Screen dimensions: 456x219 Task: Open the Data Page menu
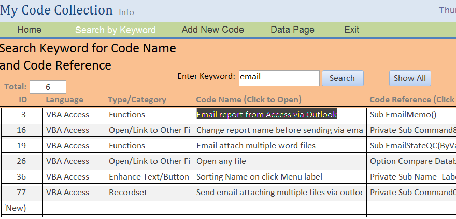point(292,30)
